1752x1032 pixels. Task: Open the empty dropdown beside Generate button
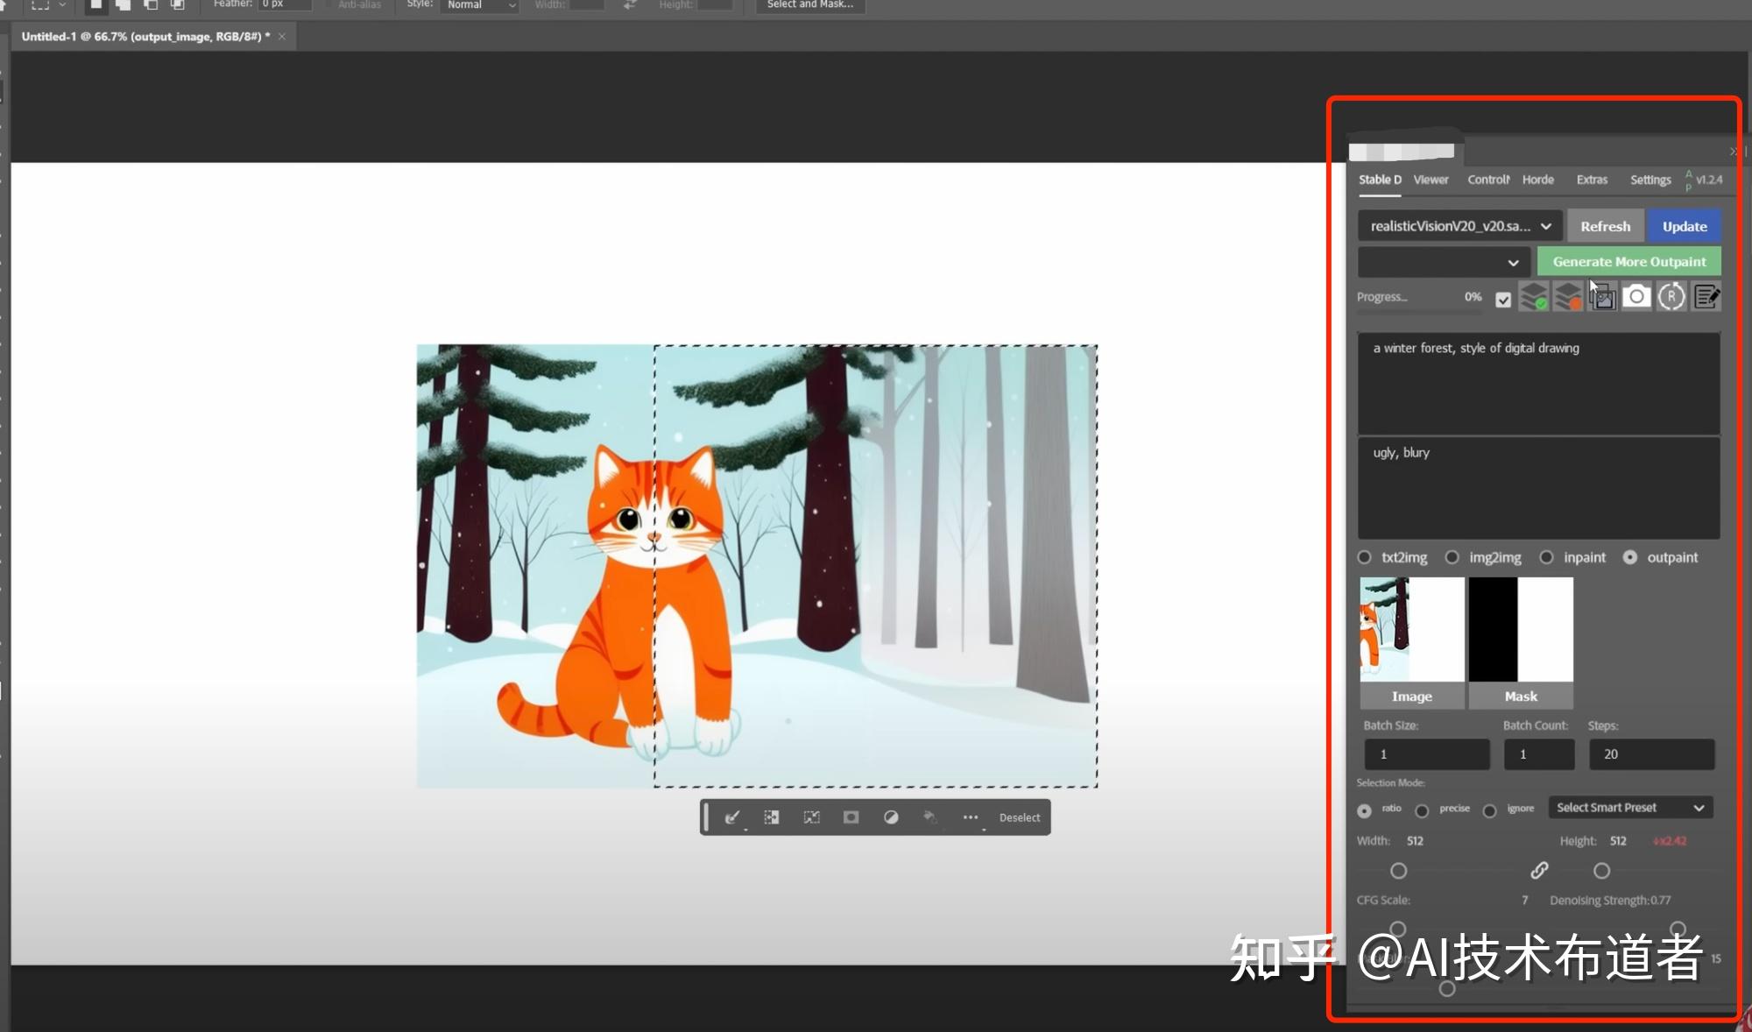(1443, 262)
